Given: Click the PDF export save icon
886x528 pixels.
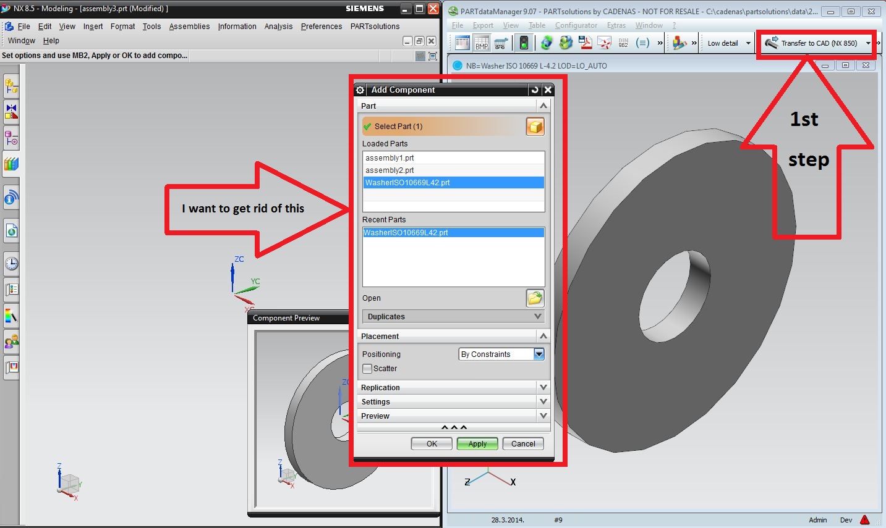Looking at the screenshot, I should pos(585,43).
